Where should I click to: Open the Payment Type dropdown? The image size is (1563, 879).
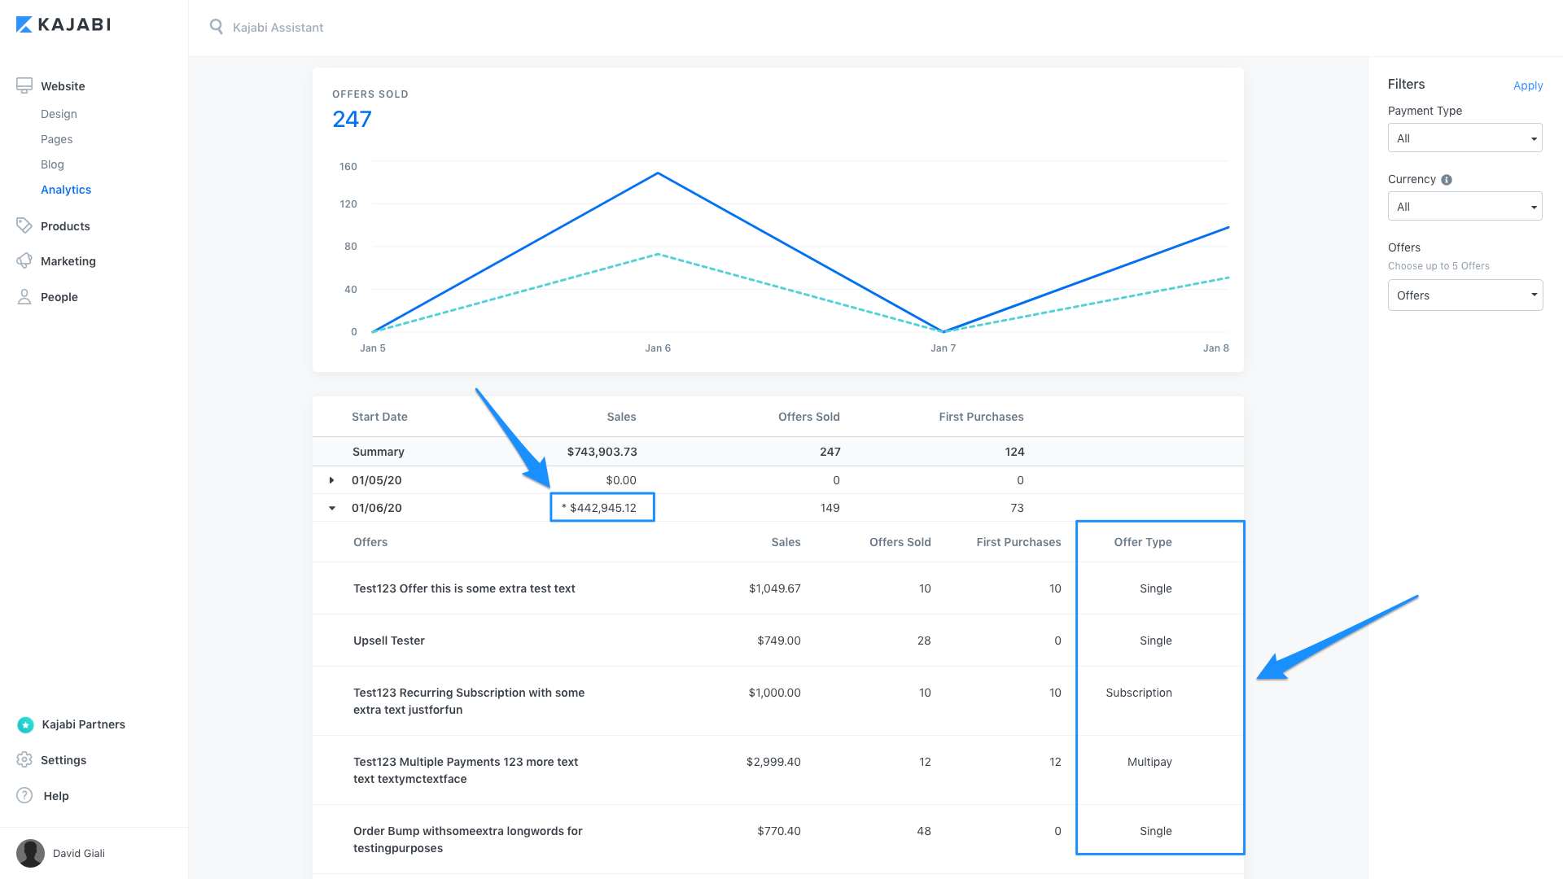click(x=1464, y=138)
